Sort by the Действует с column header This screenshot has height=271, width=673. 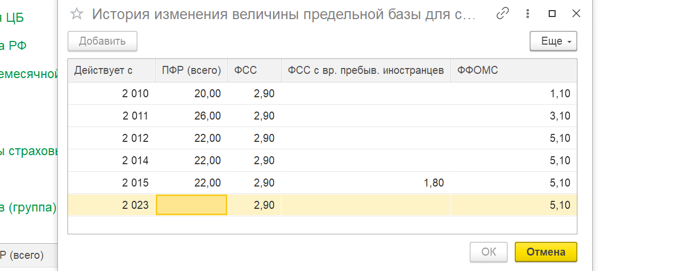point(112,70)
